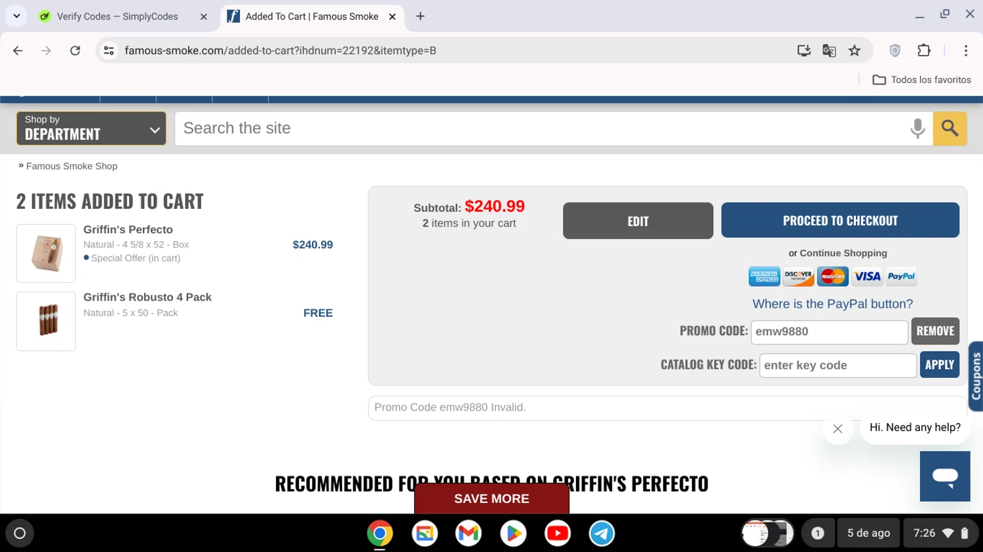The image size is (983, 552).
Task: Open the Coupons side tab
Action: (976, 377)
